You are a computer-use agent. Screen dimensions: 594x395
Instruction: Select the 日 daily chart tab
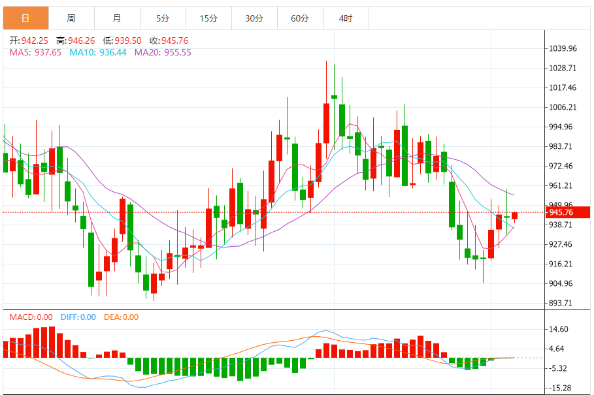point(25,18)
